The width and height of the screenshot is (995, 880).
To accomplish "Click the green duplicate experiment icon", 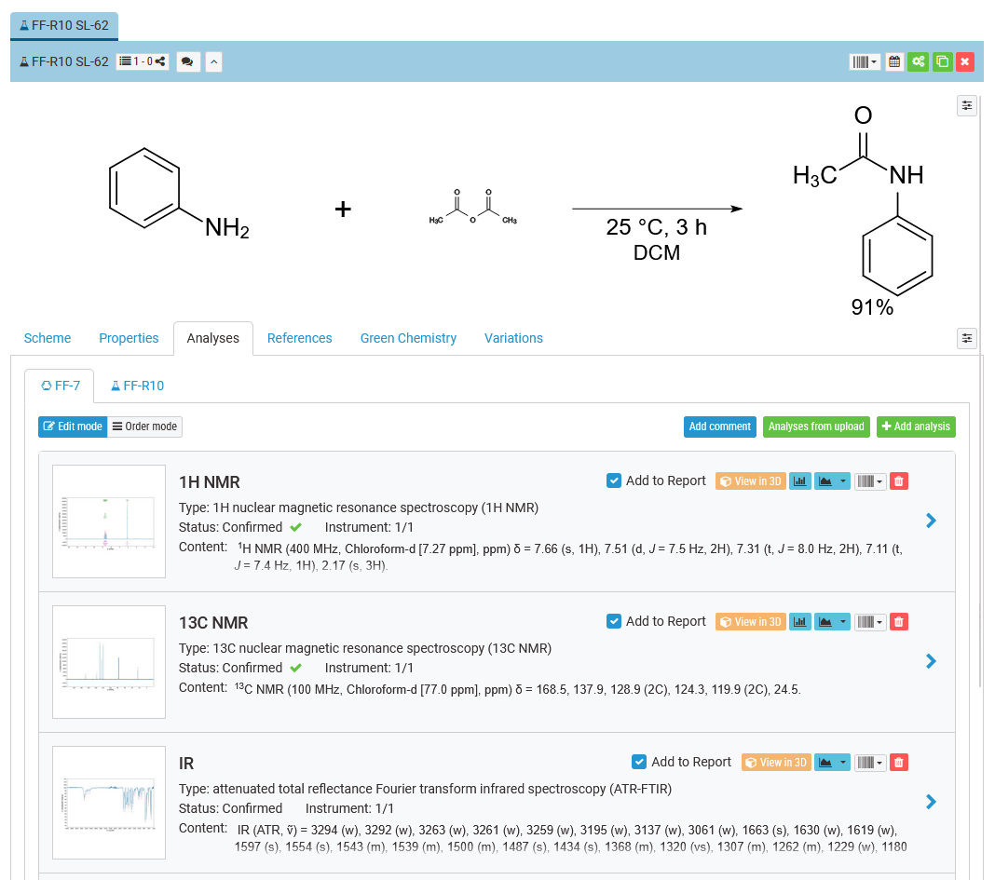I will 941,61.
